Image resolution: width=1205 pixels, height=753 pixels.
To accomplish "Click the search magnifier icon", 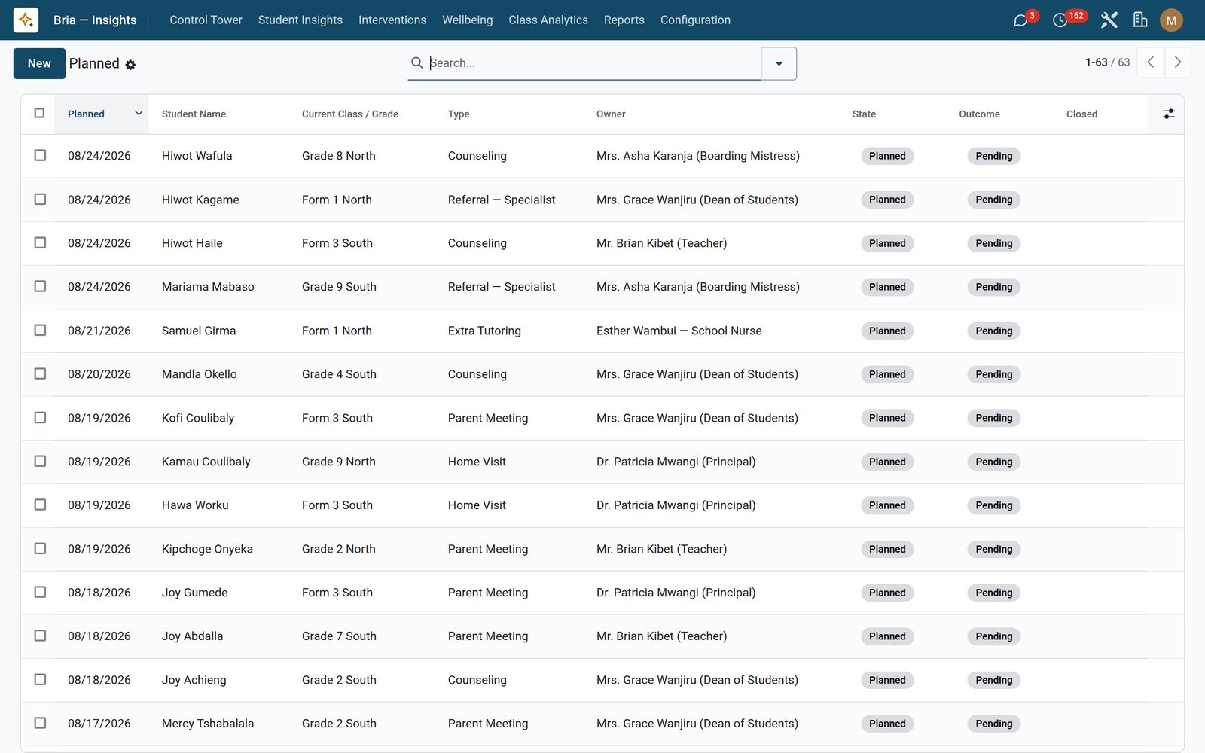I will tap(416, 62).
